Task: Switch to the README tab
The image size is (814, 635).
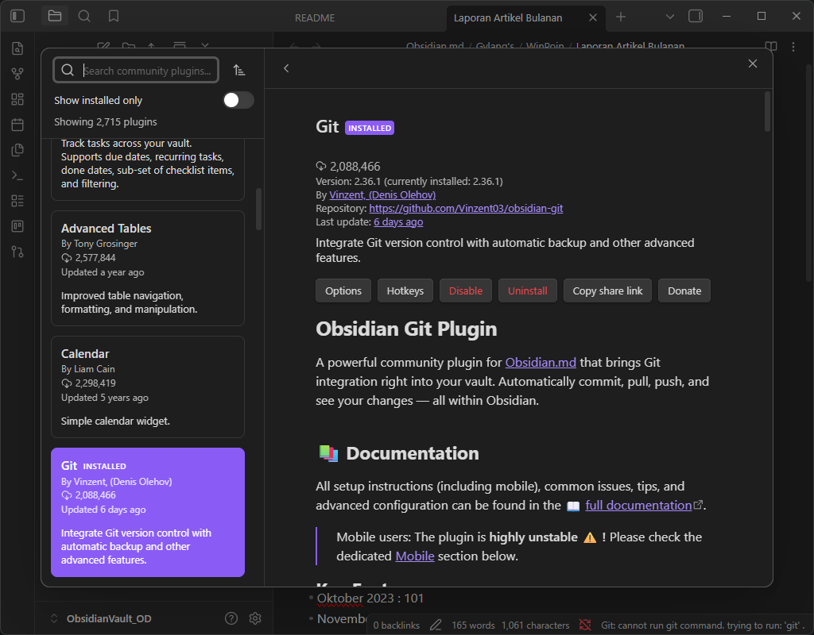Action: [315, 17]
